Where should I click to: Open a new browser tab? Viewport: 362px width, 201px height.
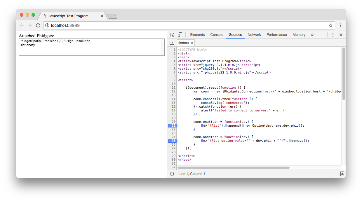point(112,16)
